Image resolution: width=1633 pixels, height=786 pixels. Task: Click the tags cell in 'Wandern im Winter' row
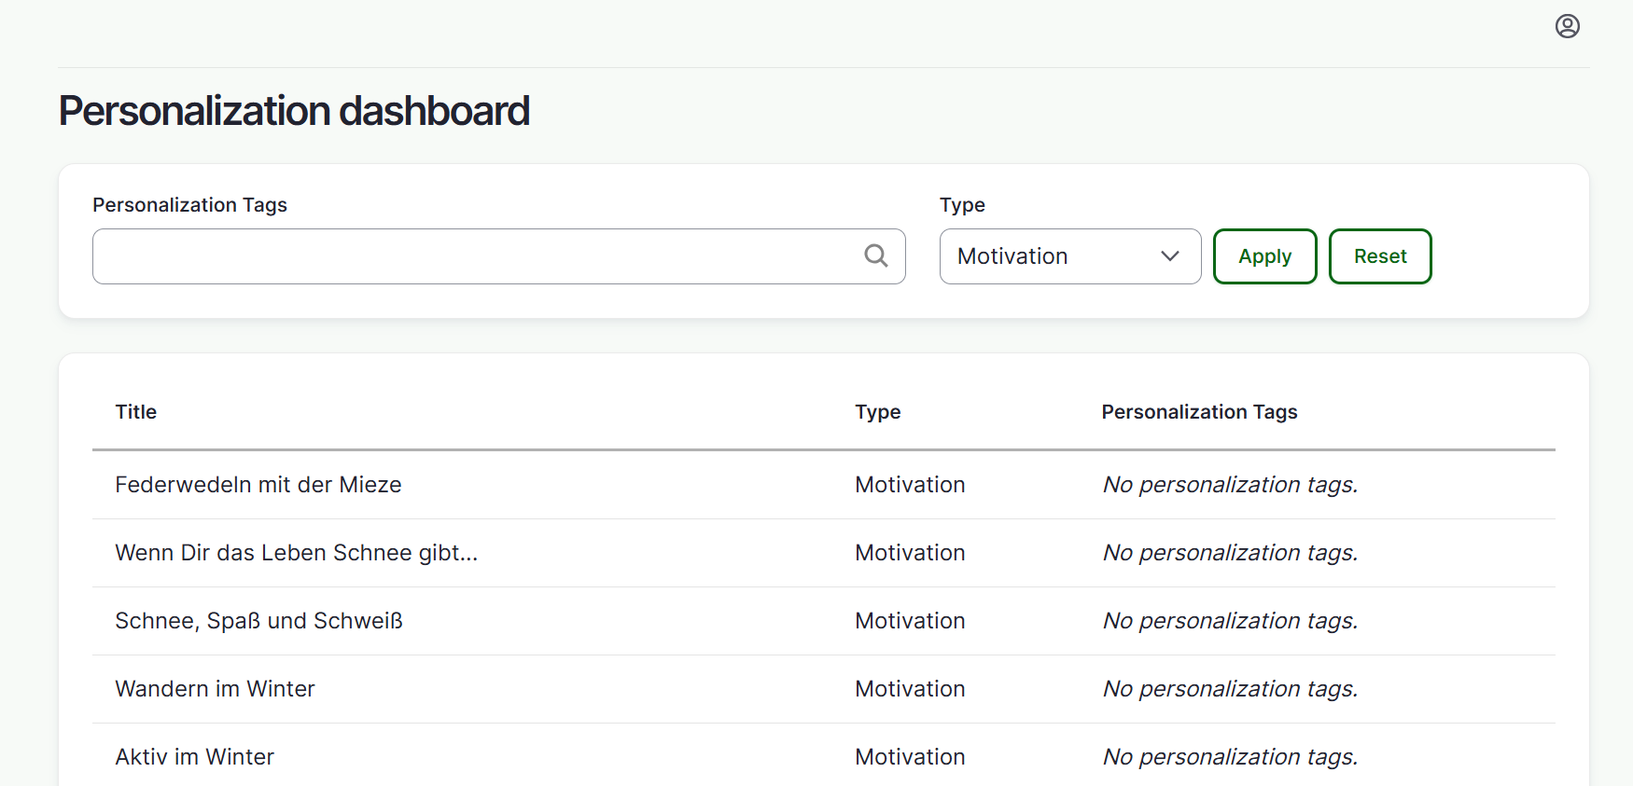pyautogui.click(x=1230, y=689)
